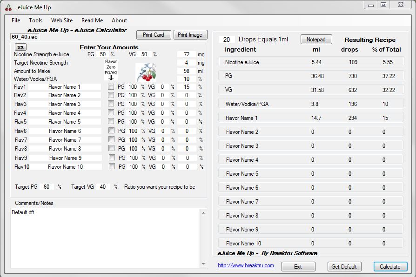Open the About menu
The height and width of the screenshot is (277, 416).
119,20
